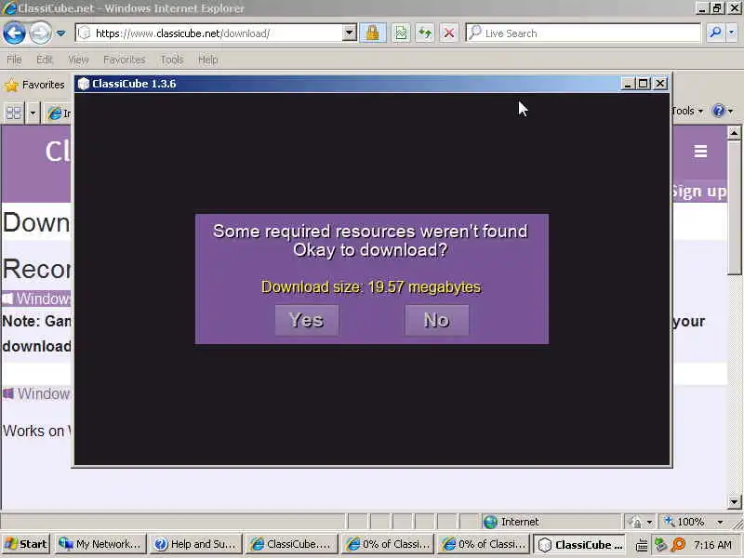This screenshot has width=744, height=558.
Task: Click the page vertical scrollbar thumb
Action: coord(734,206)
